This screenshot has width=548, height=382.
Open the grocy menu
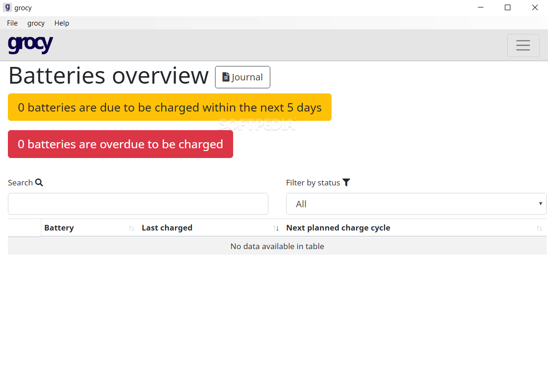[36, 23]
